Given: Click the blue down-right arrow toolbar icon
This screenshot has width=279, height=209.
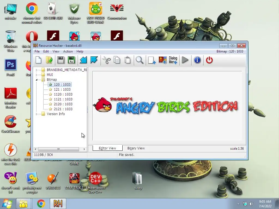Looking at the screenshot, I should coord(94,60).
